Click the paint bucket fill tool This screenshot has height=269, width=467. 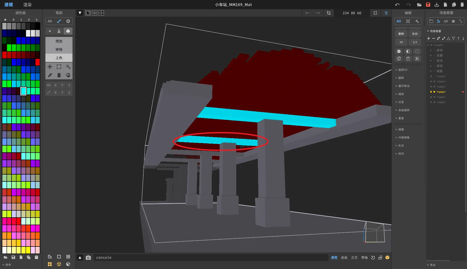click(x=68, y=75)
